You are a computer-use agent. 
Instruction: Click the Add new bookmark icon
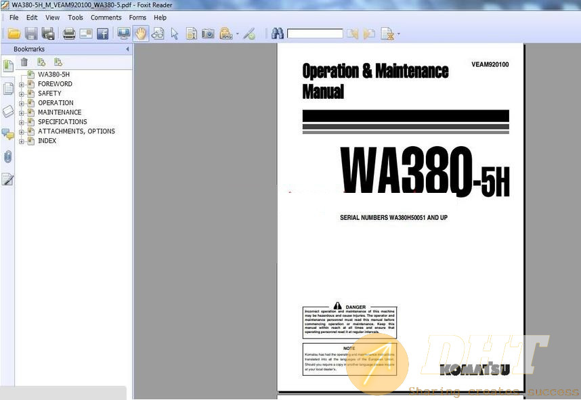tap(41, 62)
